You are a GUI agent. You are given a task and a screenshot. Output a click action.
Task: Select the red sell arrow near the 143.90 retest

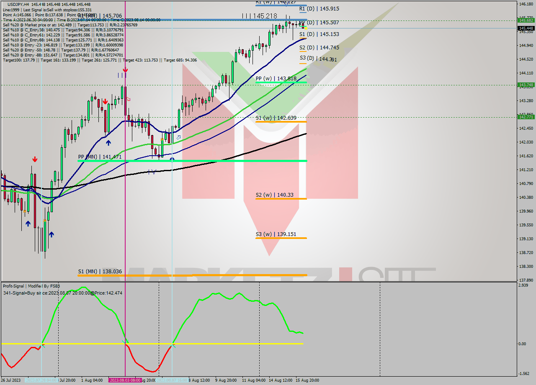(105, 102)
